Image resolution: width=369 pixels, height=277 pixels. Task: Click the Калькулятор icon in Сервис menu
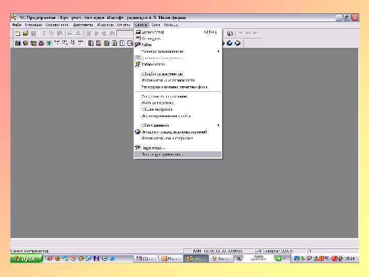coord(138,32)
